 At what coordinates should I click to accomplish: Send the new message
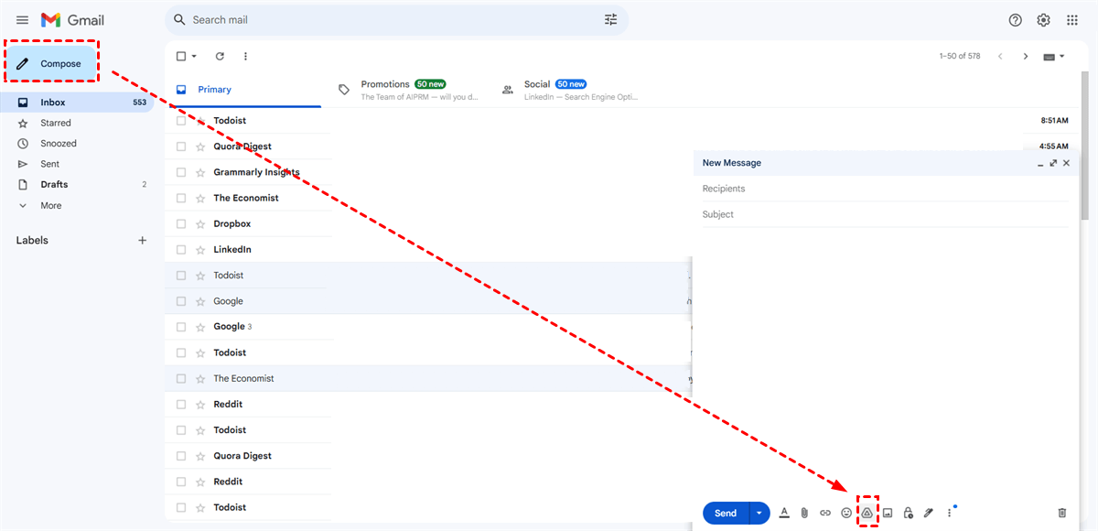coord(726,513)
